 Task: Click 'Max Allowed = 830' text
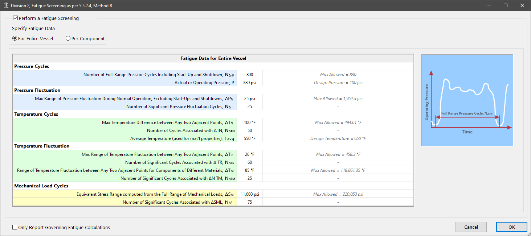[338, 74]
